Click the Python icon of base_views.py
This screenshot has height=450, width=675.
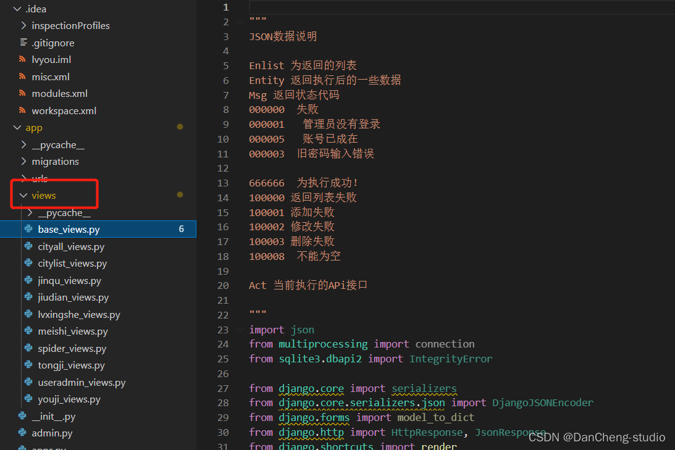[x=29, y=229]
